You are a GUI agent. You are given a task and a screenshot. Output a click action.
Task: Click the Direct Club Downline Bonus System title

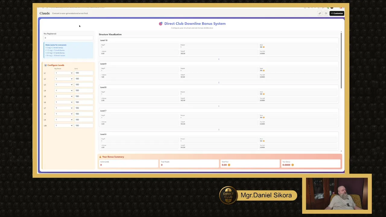195,24
